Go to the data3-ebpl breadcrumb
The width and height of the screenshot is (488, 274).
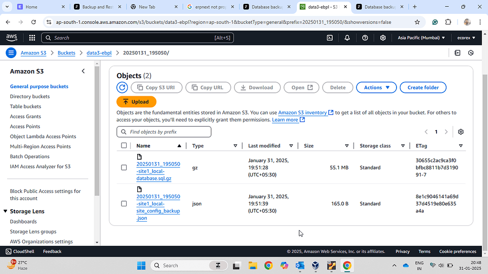[x=99, y=53]
